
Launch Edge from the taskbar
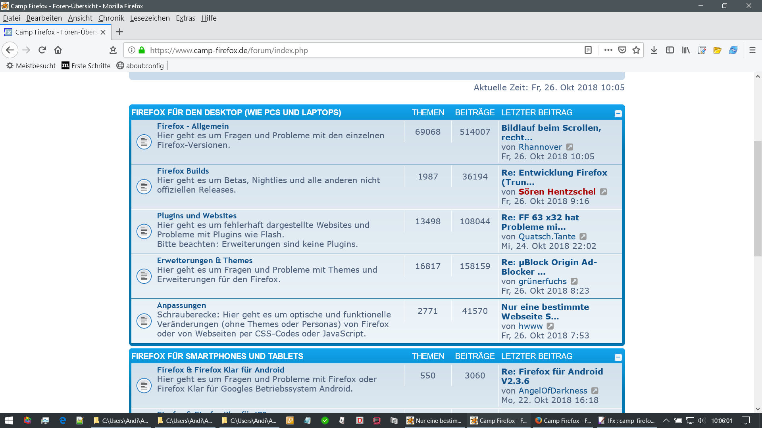click(62, 420)
